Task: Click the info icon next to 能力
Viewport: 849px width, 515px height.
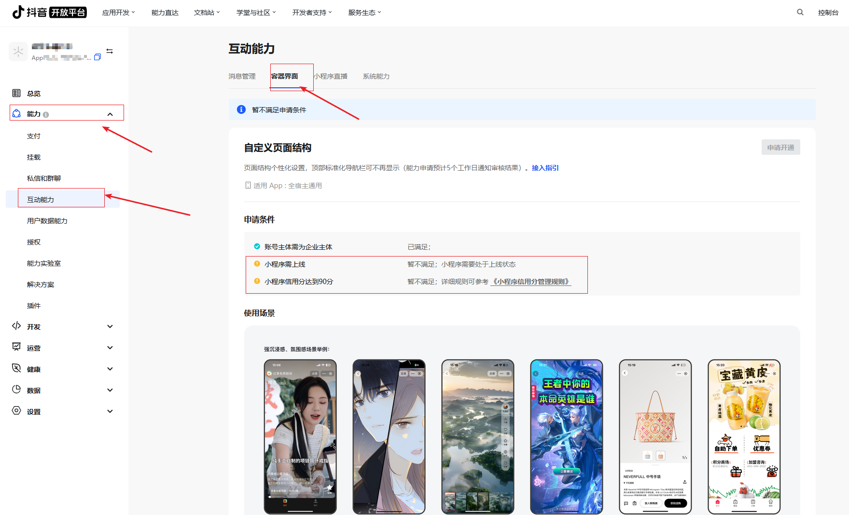Action: point(46,114)
